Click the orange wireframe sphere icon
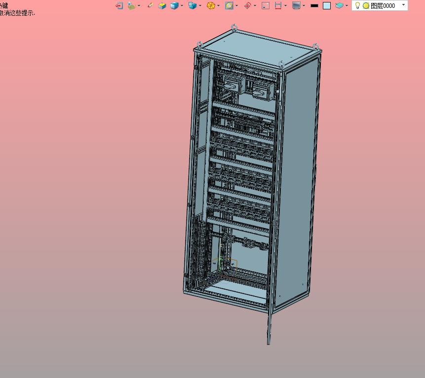The width and height of the screenshot is (425, 378). (211, 5)
